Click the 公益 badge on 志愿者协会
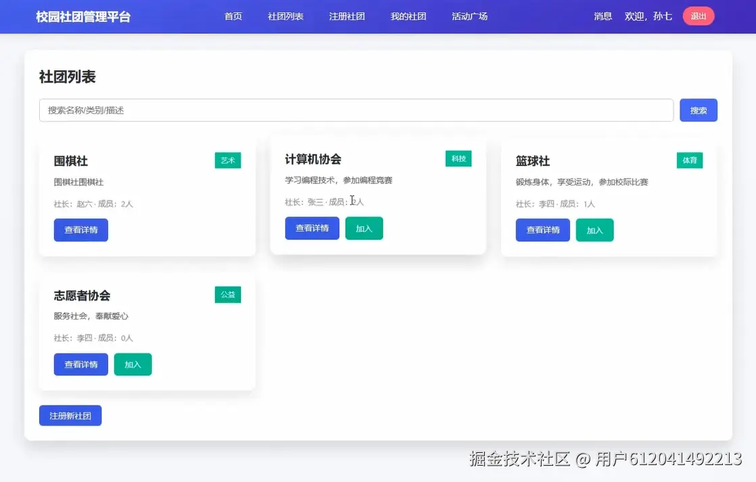Image resolution: width=756 pixels, height=482 pixels. click(x=227, y=294)
